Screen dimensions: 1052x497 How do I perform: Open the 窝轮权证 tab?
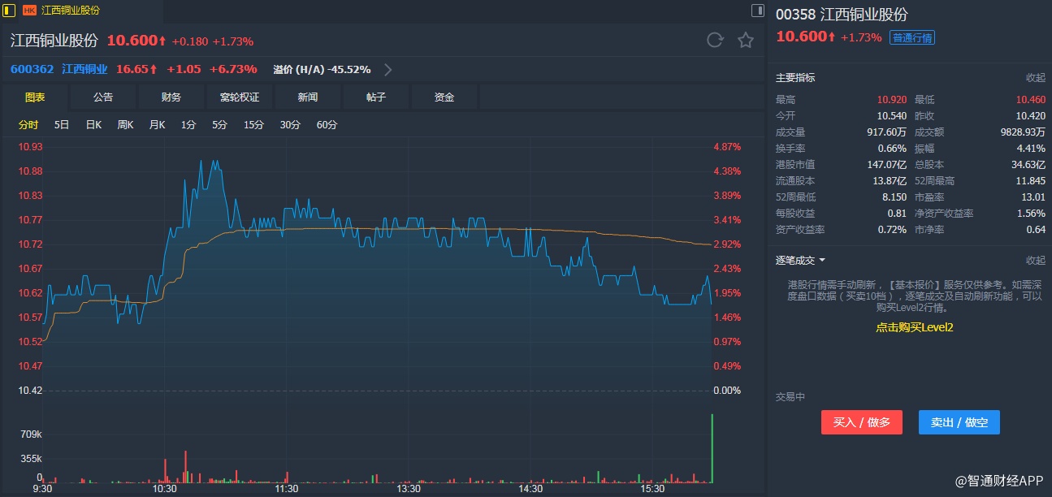[x=240, y=97]
